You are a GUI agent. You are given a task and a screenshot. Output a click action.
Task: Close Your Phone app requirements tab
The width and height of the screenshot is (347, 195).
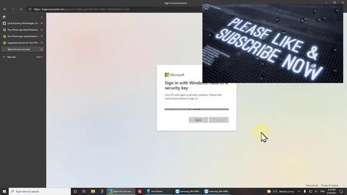point(42,36)
